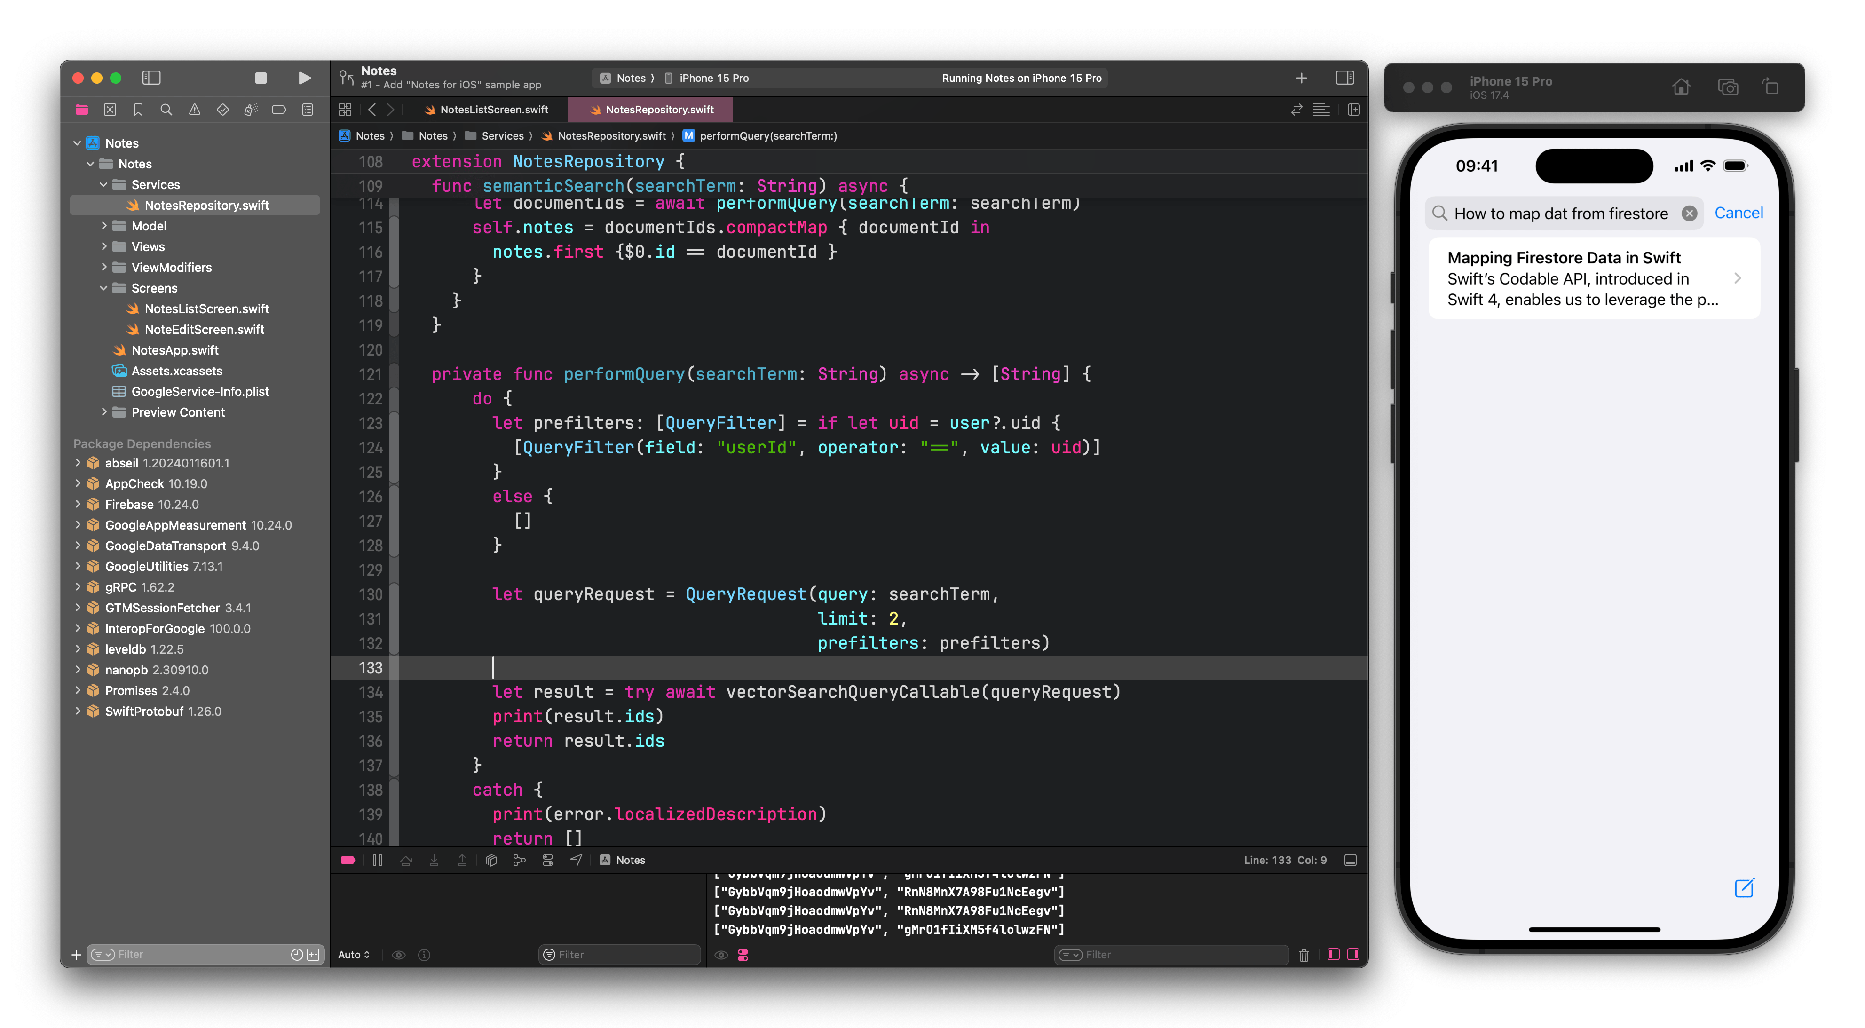Click the Run button to build app
Viewport: 1865px width, 1028px height.
coord(305,79)
